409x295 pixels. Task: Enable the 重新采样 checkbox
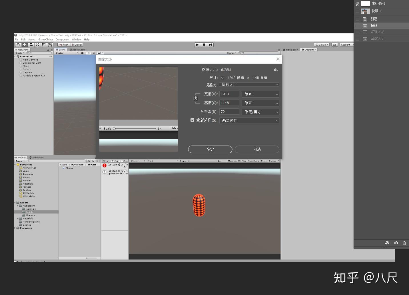192,120
